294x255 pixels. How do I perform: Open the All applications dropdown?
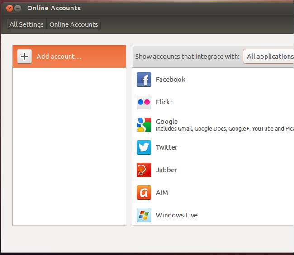click(x=269, y=57)
